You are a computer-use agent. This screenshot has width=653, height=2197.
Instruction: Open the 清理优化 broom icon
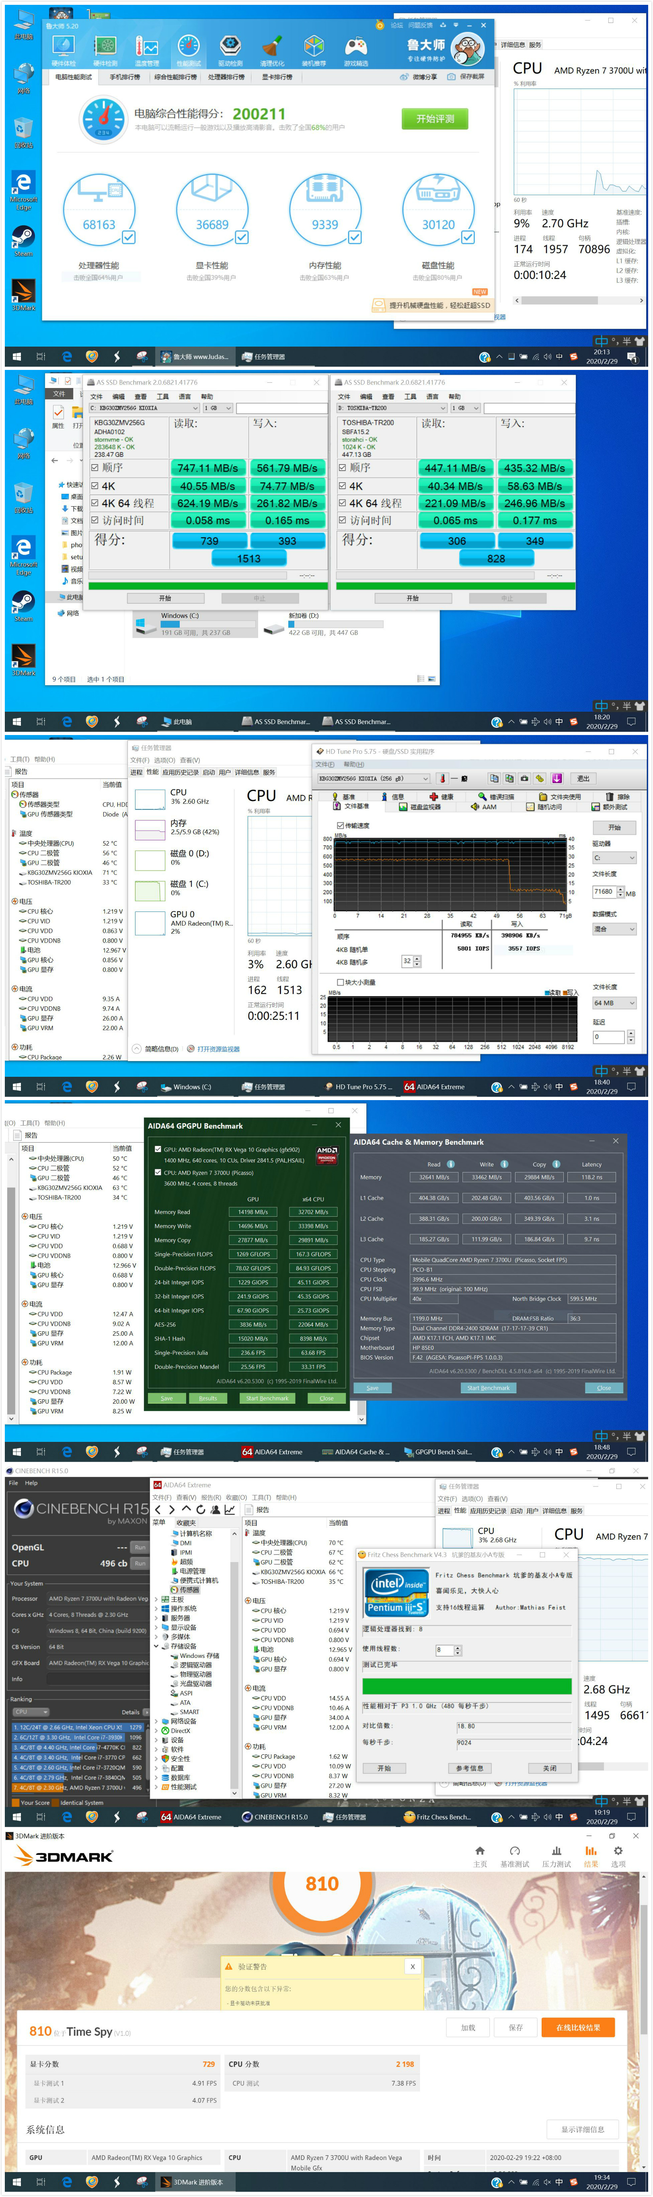[272, 51]
